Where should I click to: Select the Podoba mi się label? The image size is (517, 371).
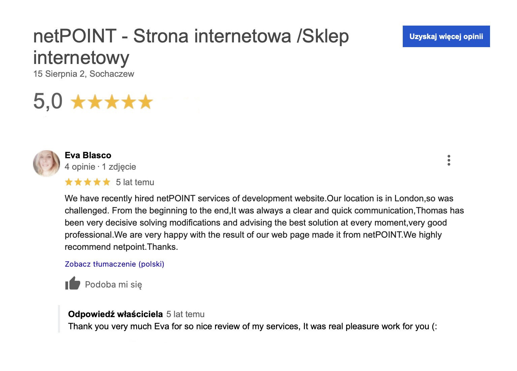pyautogui.click(x=114, y=284)
